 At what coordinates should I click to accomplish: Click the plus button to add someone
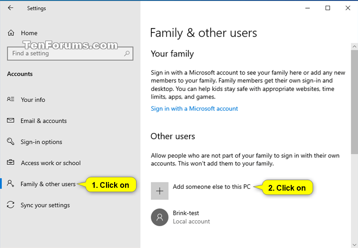[159, 191]
